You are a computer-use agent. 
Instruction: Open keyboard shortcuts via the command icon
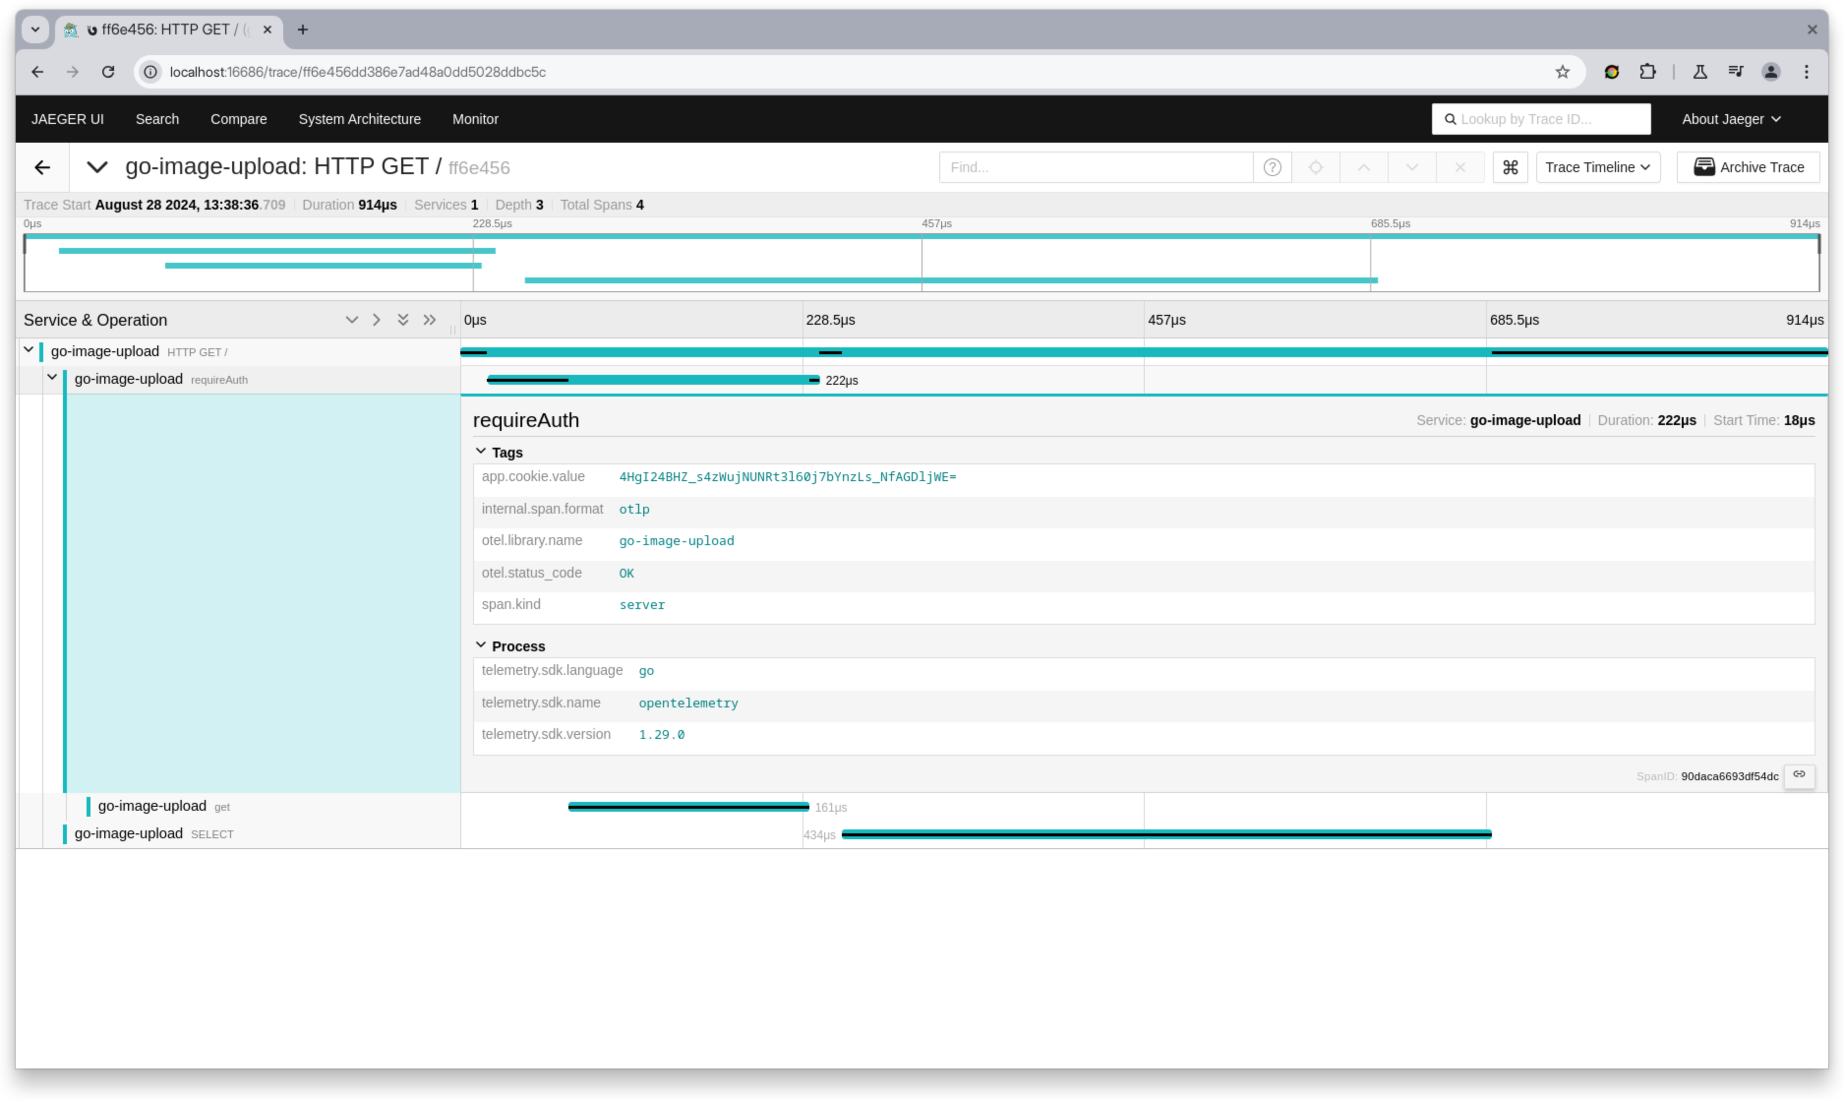click(x=1511, y=167)
